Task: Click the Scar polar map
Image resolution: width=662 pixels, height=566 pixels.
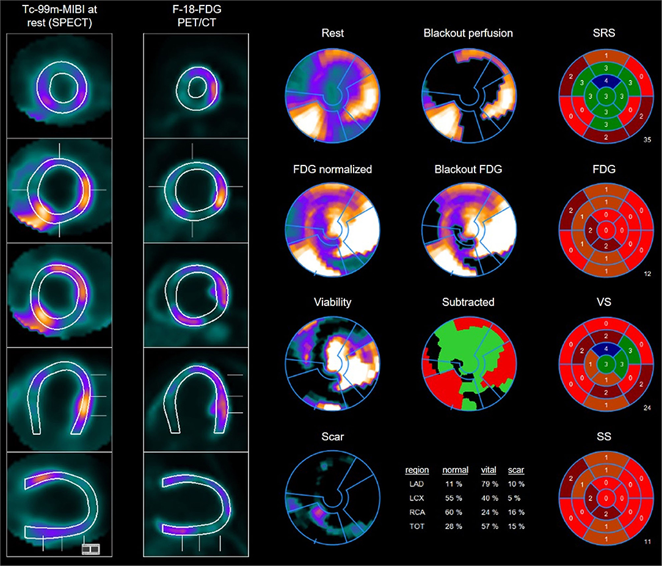Action: (333, 498)
